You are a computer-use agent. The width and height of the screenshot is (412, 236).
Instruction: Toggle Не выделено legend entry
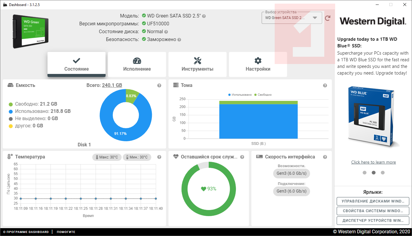click(x=33, y=118)
